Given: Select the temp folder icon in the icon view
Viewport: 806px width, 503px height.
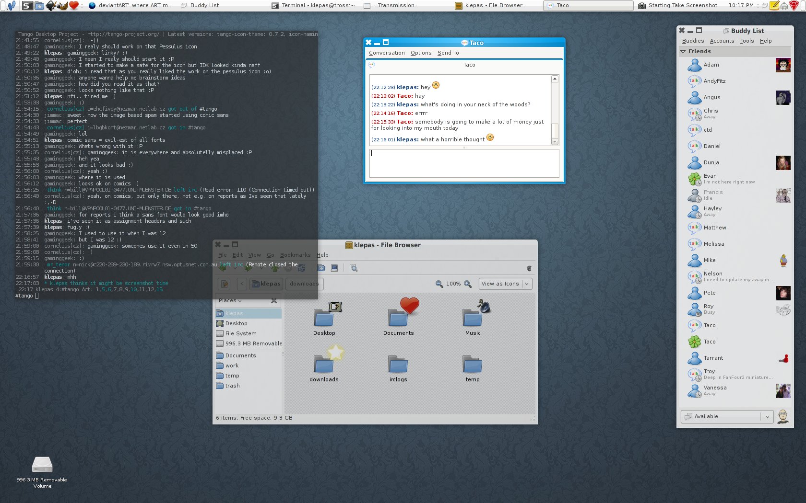Looking at the screenshot, I should (473, 369).
